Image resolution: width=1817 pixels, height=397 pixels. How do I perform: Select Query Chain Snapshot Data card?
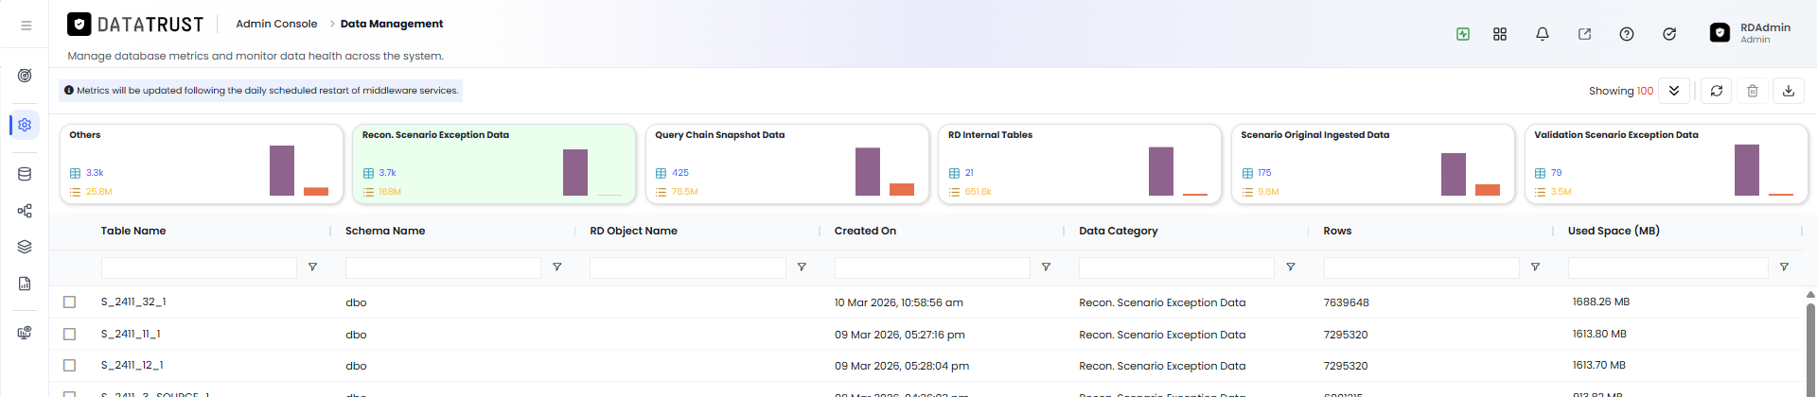(787, 164)
